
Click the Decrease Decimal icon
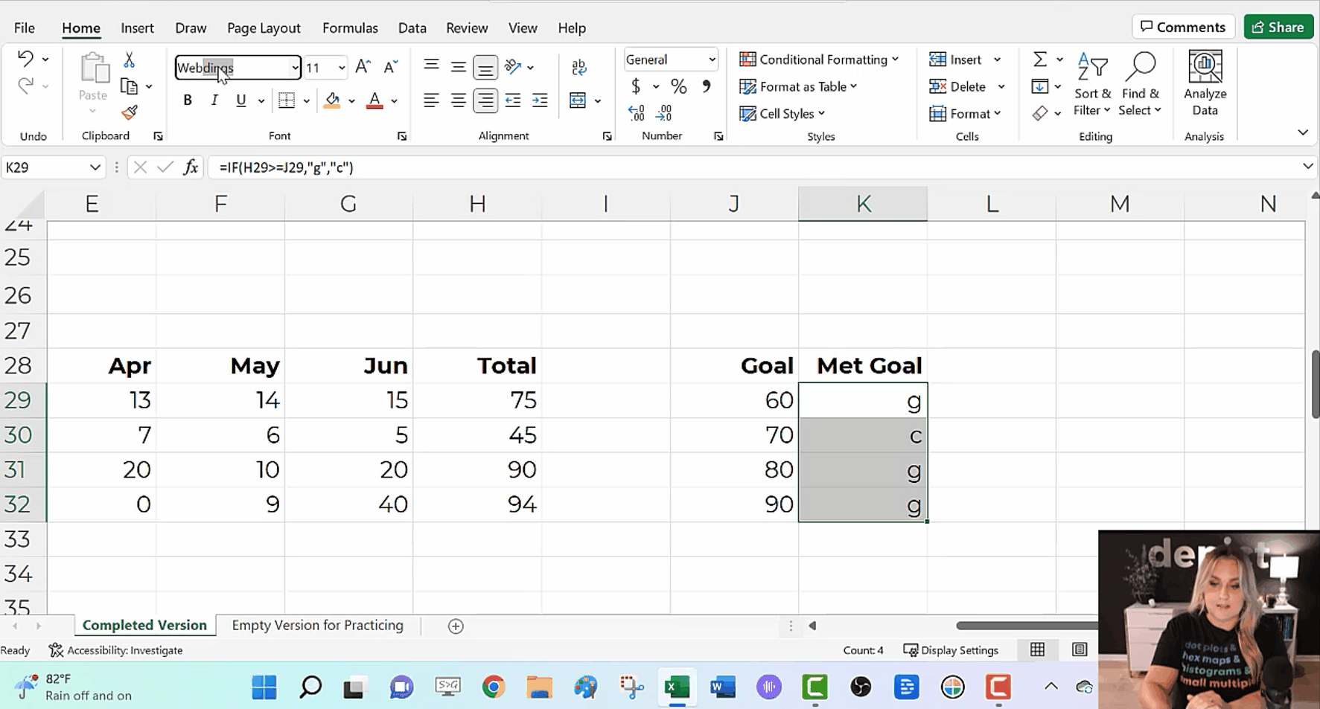click(664, 113)
